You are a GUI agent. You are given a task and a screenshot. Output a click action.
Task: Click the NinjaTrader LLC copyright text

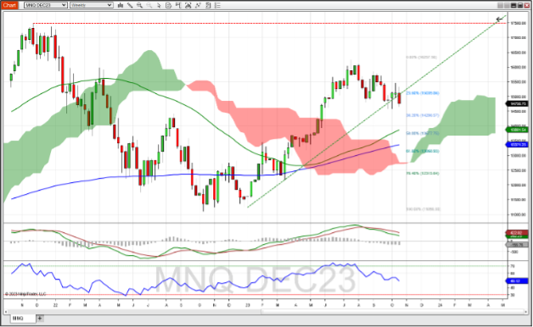[x=25, y=294]
